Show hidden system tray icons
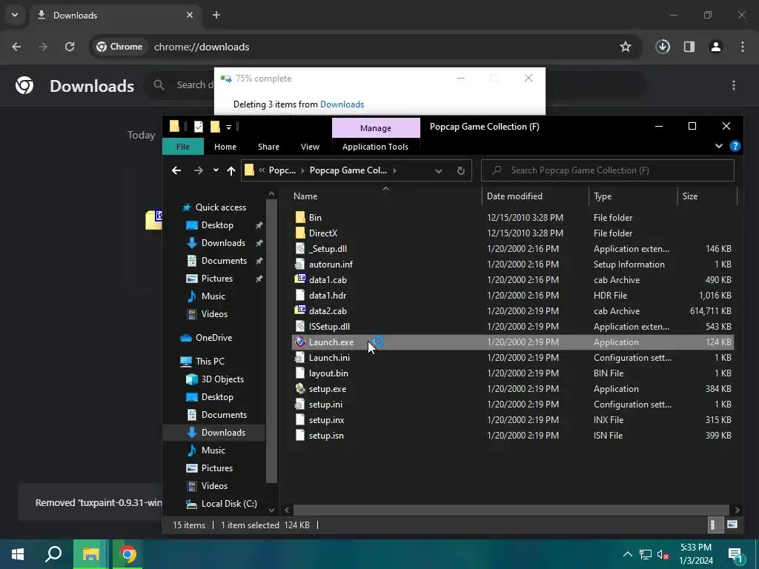Viewport: 759px width, 569px height. 627,554
